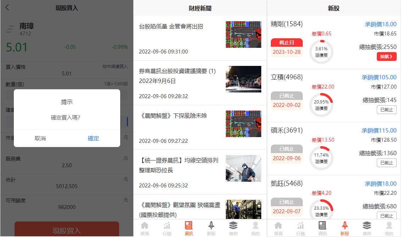The image size is (402, 237).
Task: Click 差價22.00 text
Action: coord(323,87)
